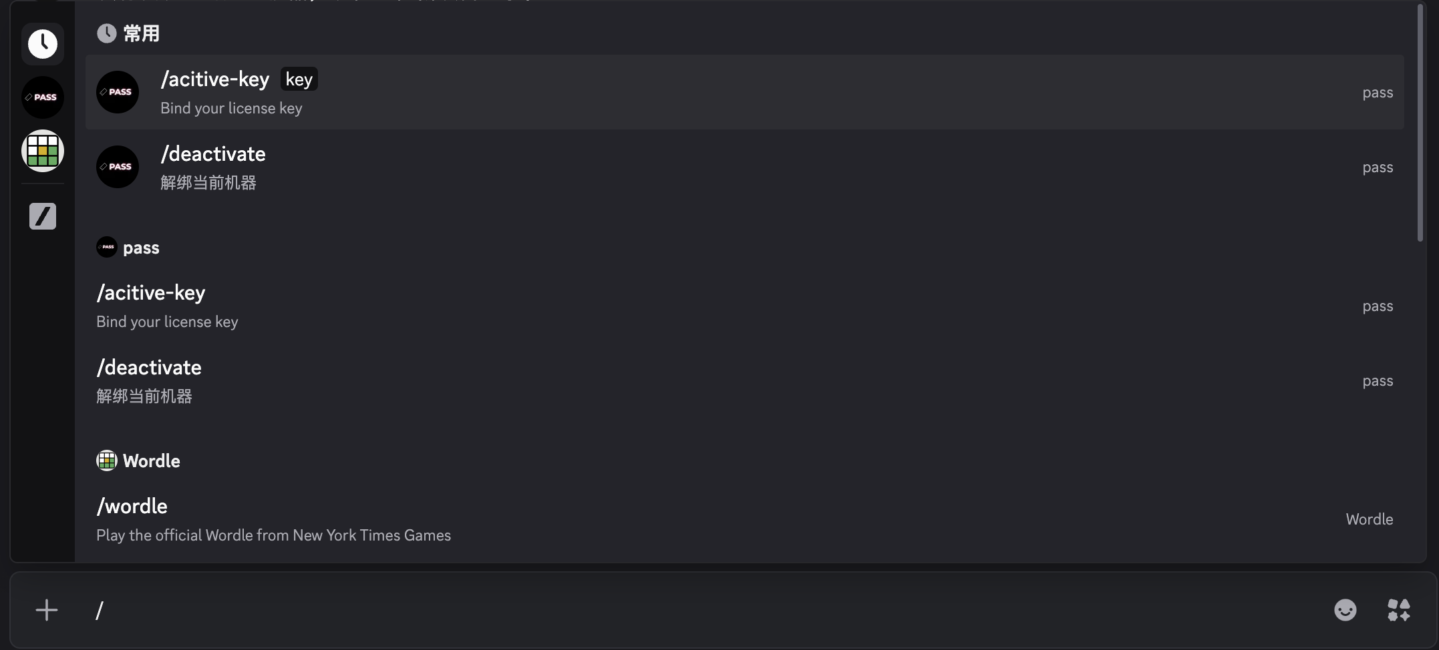The image size is (1439, 650).
Task: Choose /deactivate in the frequently used list
Action: pyautogui.click(x=213, y=154)
